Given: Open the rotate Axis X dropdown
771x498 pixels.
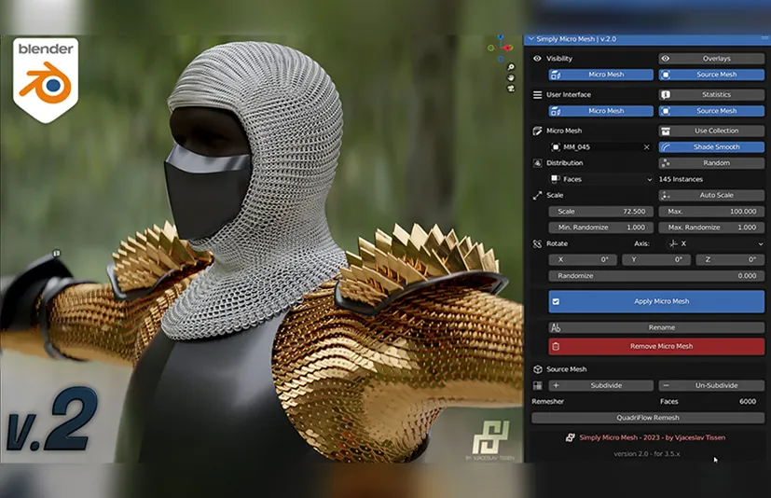Looking at the screenshot, I should (716, 243).
